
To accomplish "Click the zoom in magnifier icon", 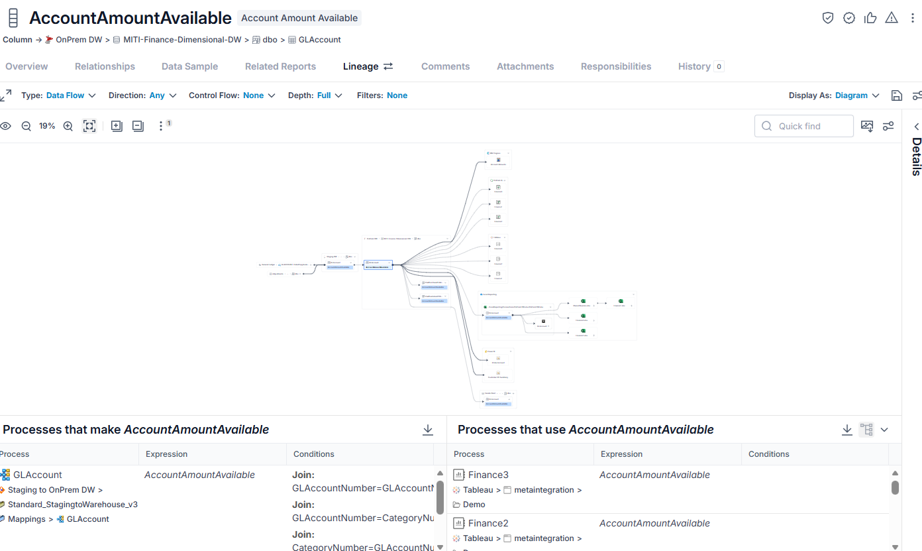I will 68,126.
